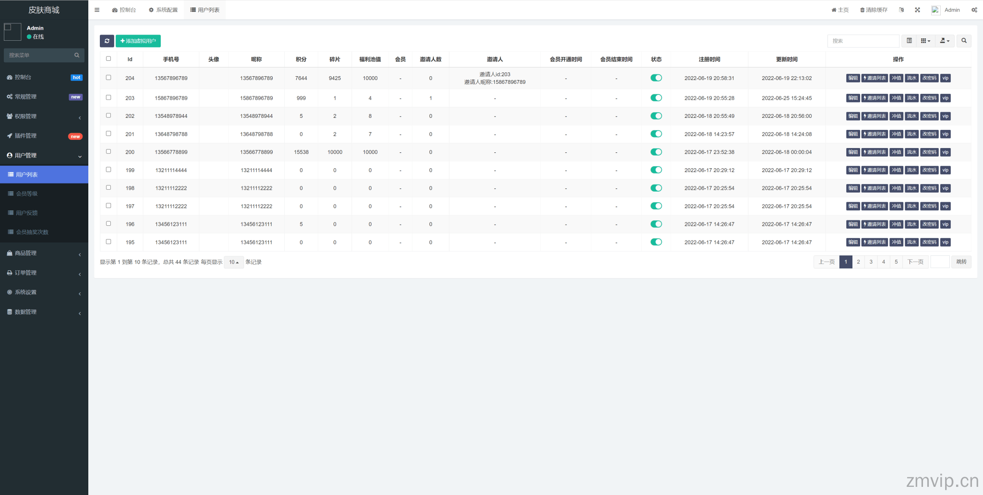The image size is (983, 495).
Task: Click the magnifier search button beside toolbar
Action: tap(964, 41)
